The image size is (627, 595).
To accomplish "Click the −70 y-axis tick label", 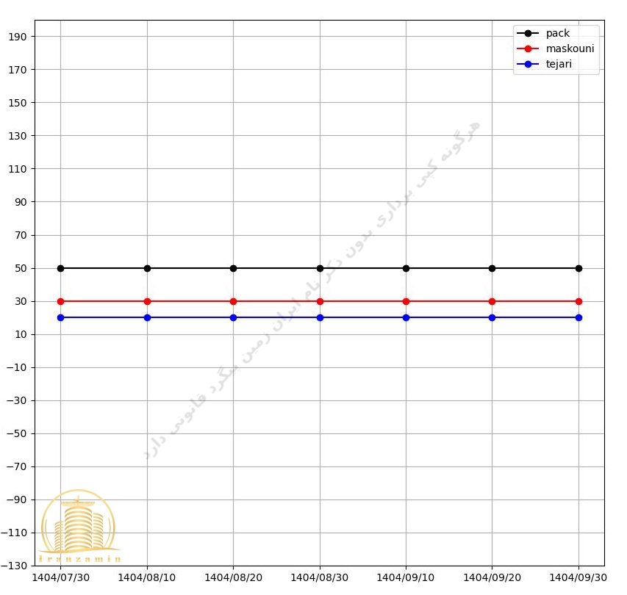I will click(x=18, y=466).
